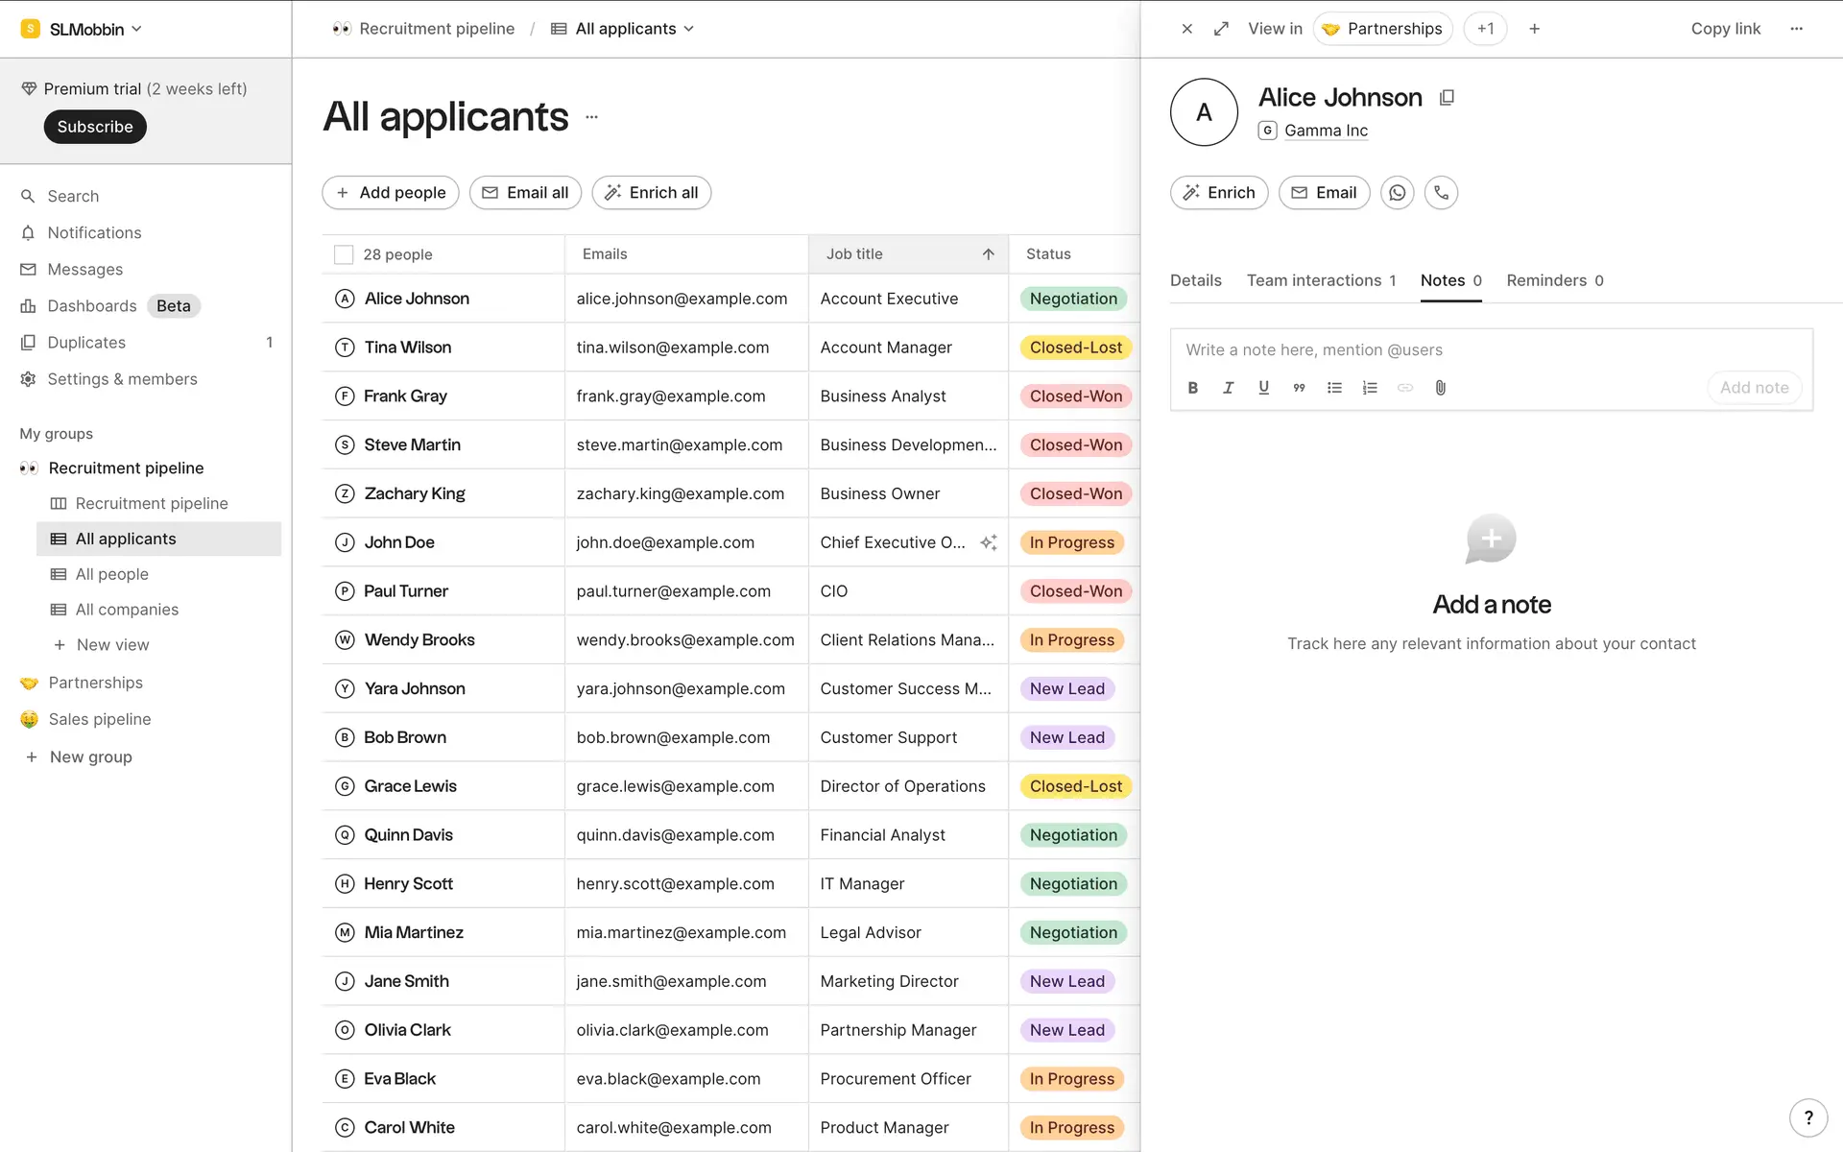This screenshot has width=1843, height=1152.
Task: Apply italic formatting in the note editor
Action: pos(1228,388)
